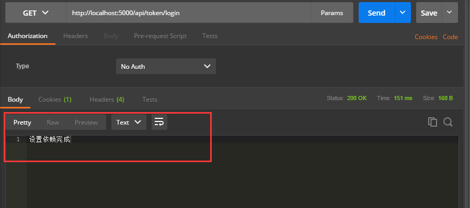Switch response view to Preview

click(86, 122)
